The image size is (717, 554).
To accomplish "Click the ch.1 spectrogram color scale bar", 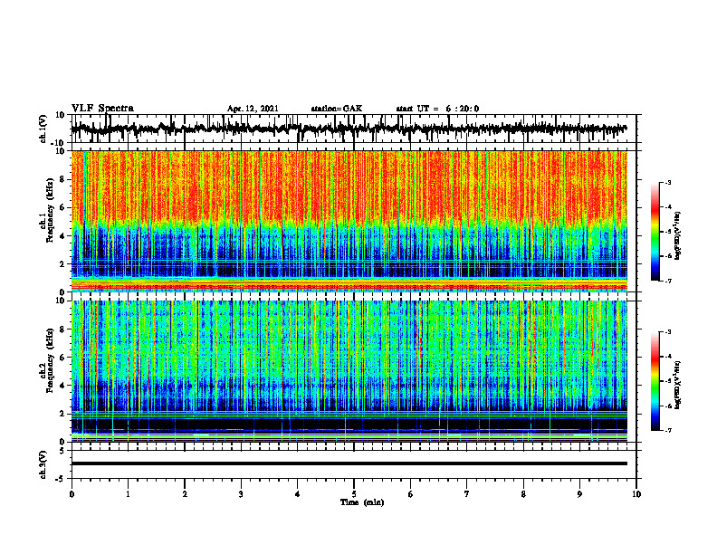I will coord(655,232).
